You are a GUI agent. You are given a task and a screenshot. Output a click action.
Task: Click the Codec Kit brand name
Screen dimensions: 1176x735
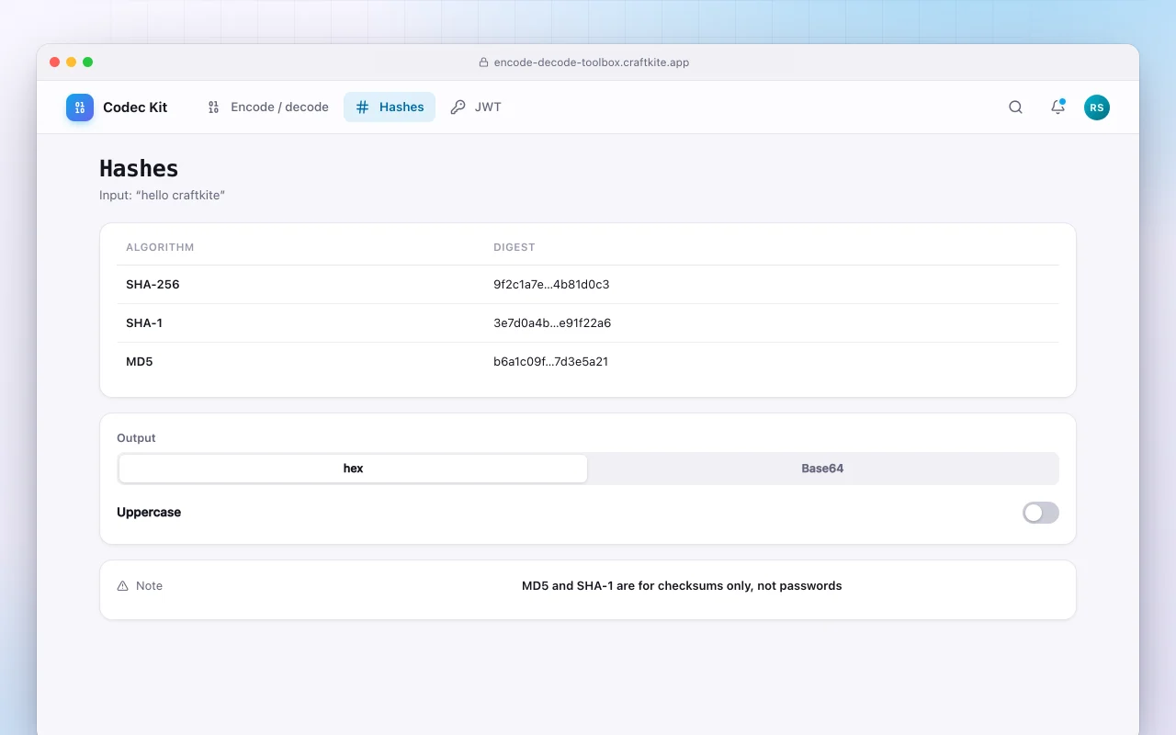coord(135,107)
